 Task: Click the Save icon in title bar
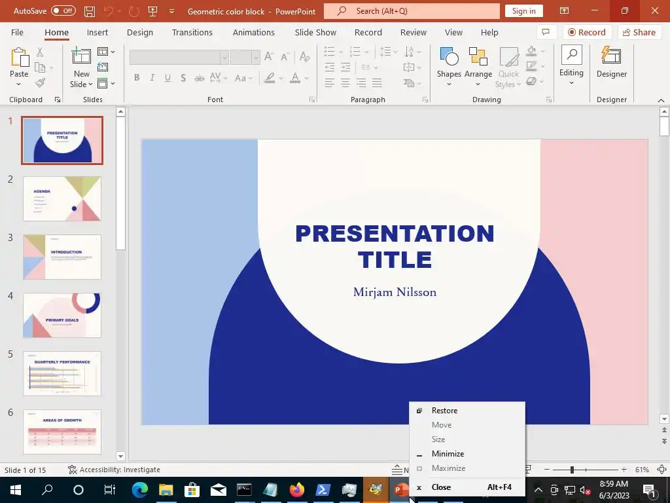click(x=89, y=11)
